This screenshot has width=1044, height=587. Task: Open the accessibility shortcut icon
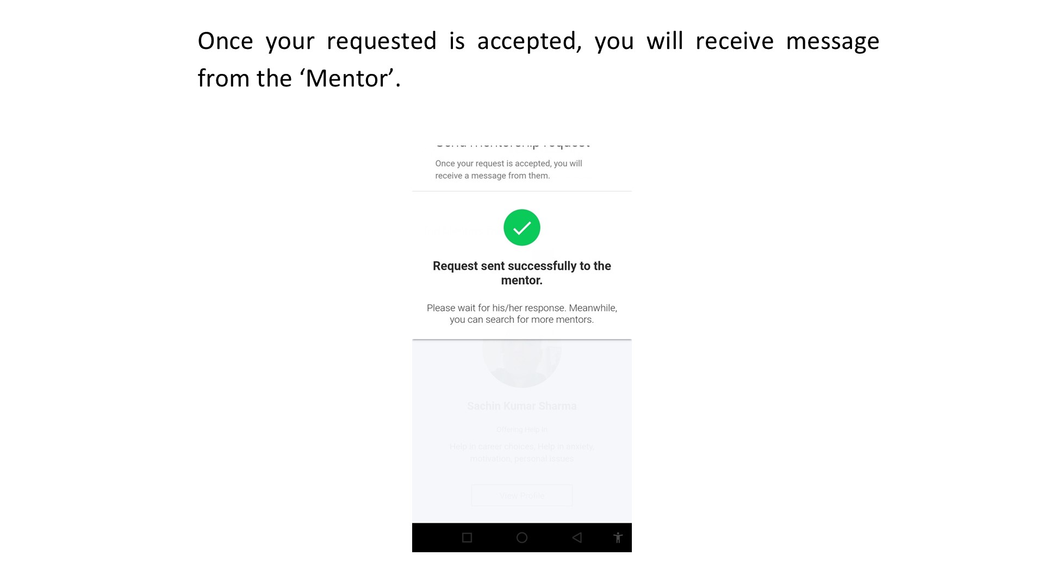(x=618, y=538)
